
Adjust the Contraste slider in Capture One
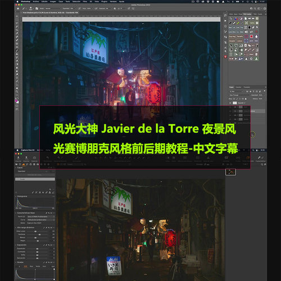click(37, 252)
